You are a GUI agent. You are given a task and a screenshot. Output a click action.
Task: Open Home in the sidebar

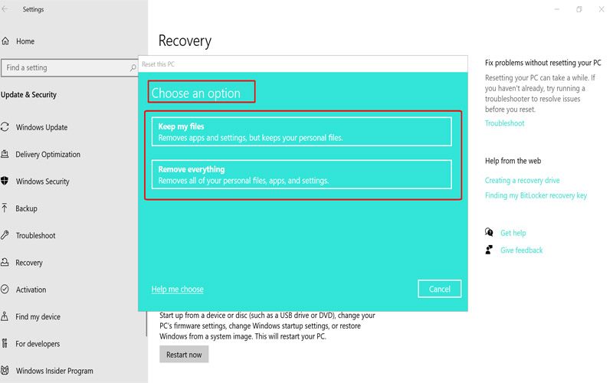tap(25, 41)
